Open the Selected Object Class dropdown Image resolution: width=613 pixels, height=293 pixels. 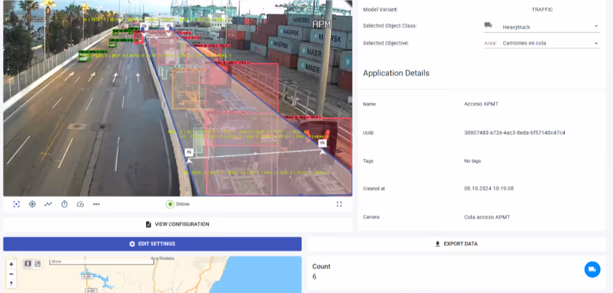(x=541, y=27)
